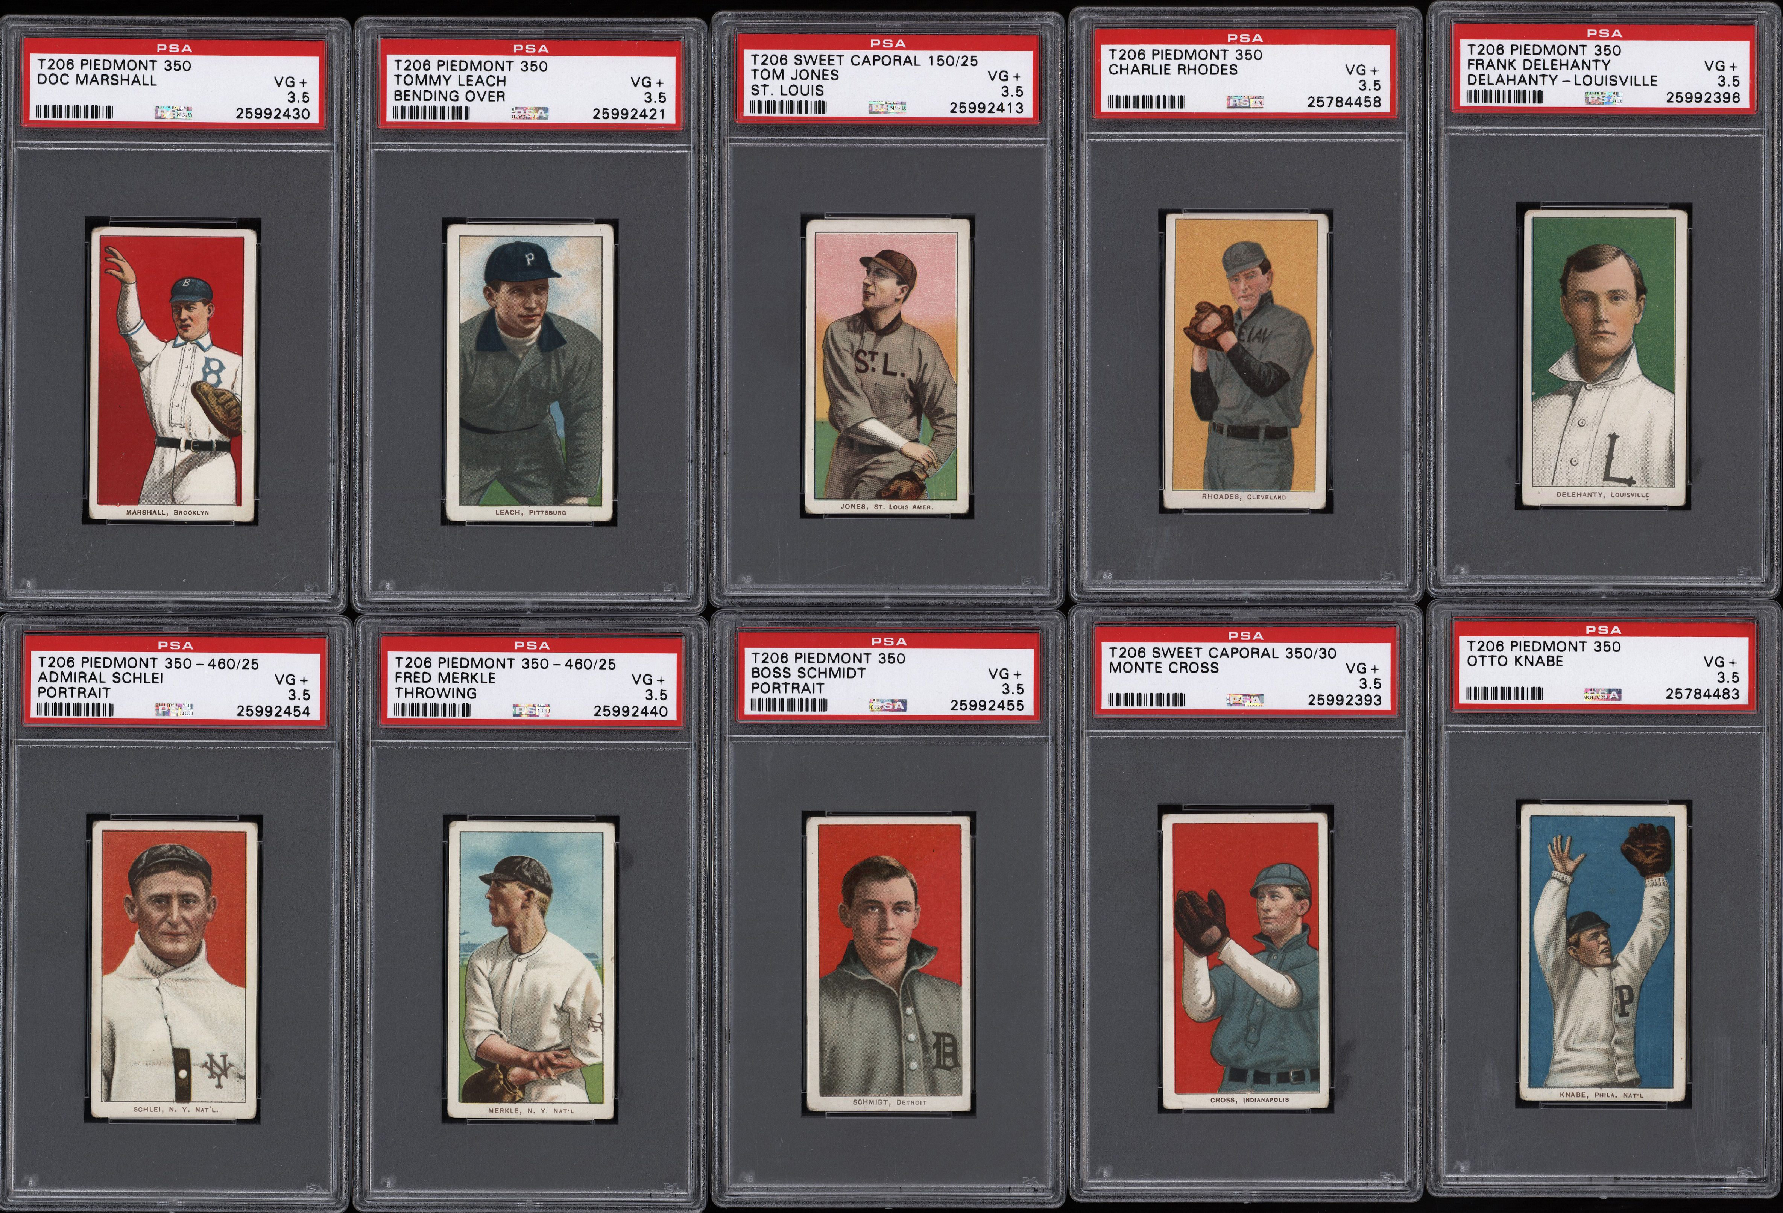
Task: Click the barcode on Doc Marshall label
Action: [74, 112]
